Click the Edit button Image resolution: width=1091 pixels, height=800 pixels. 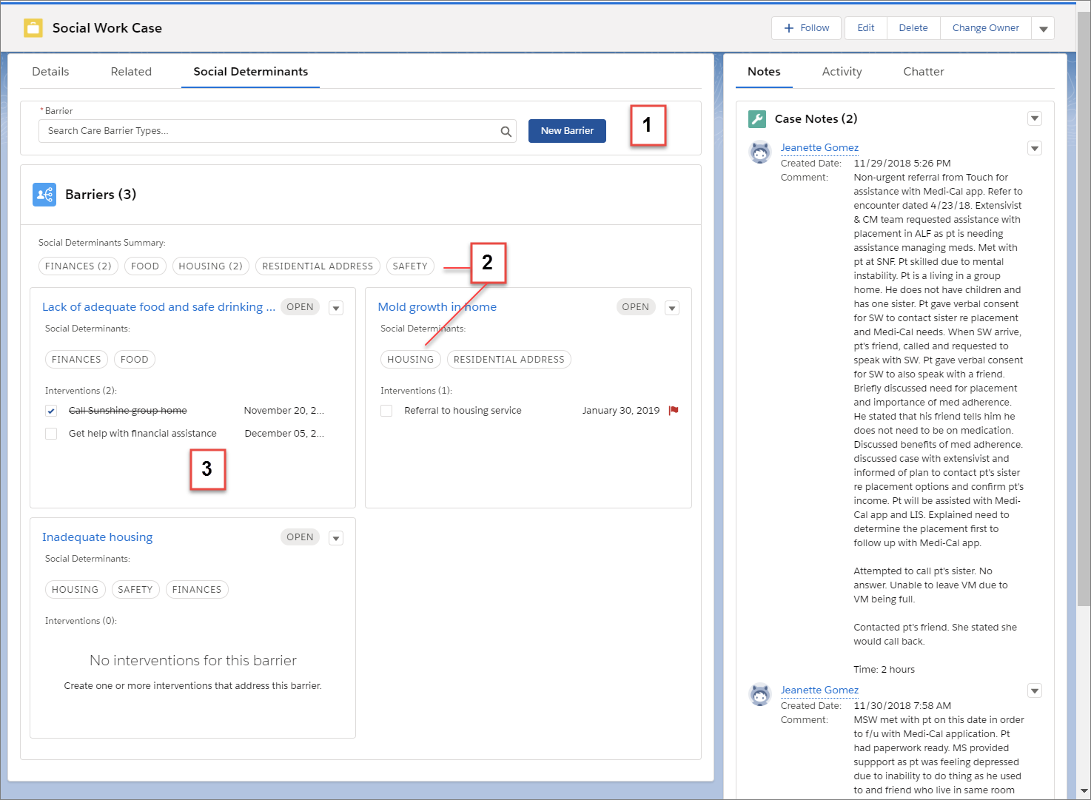866,28
